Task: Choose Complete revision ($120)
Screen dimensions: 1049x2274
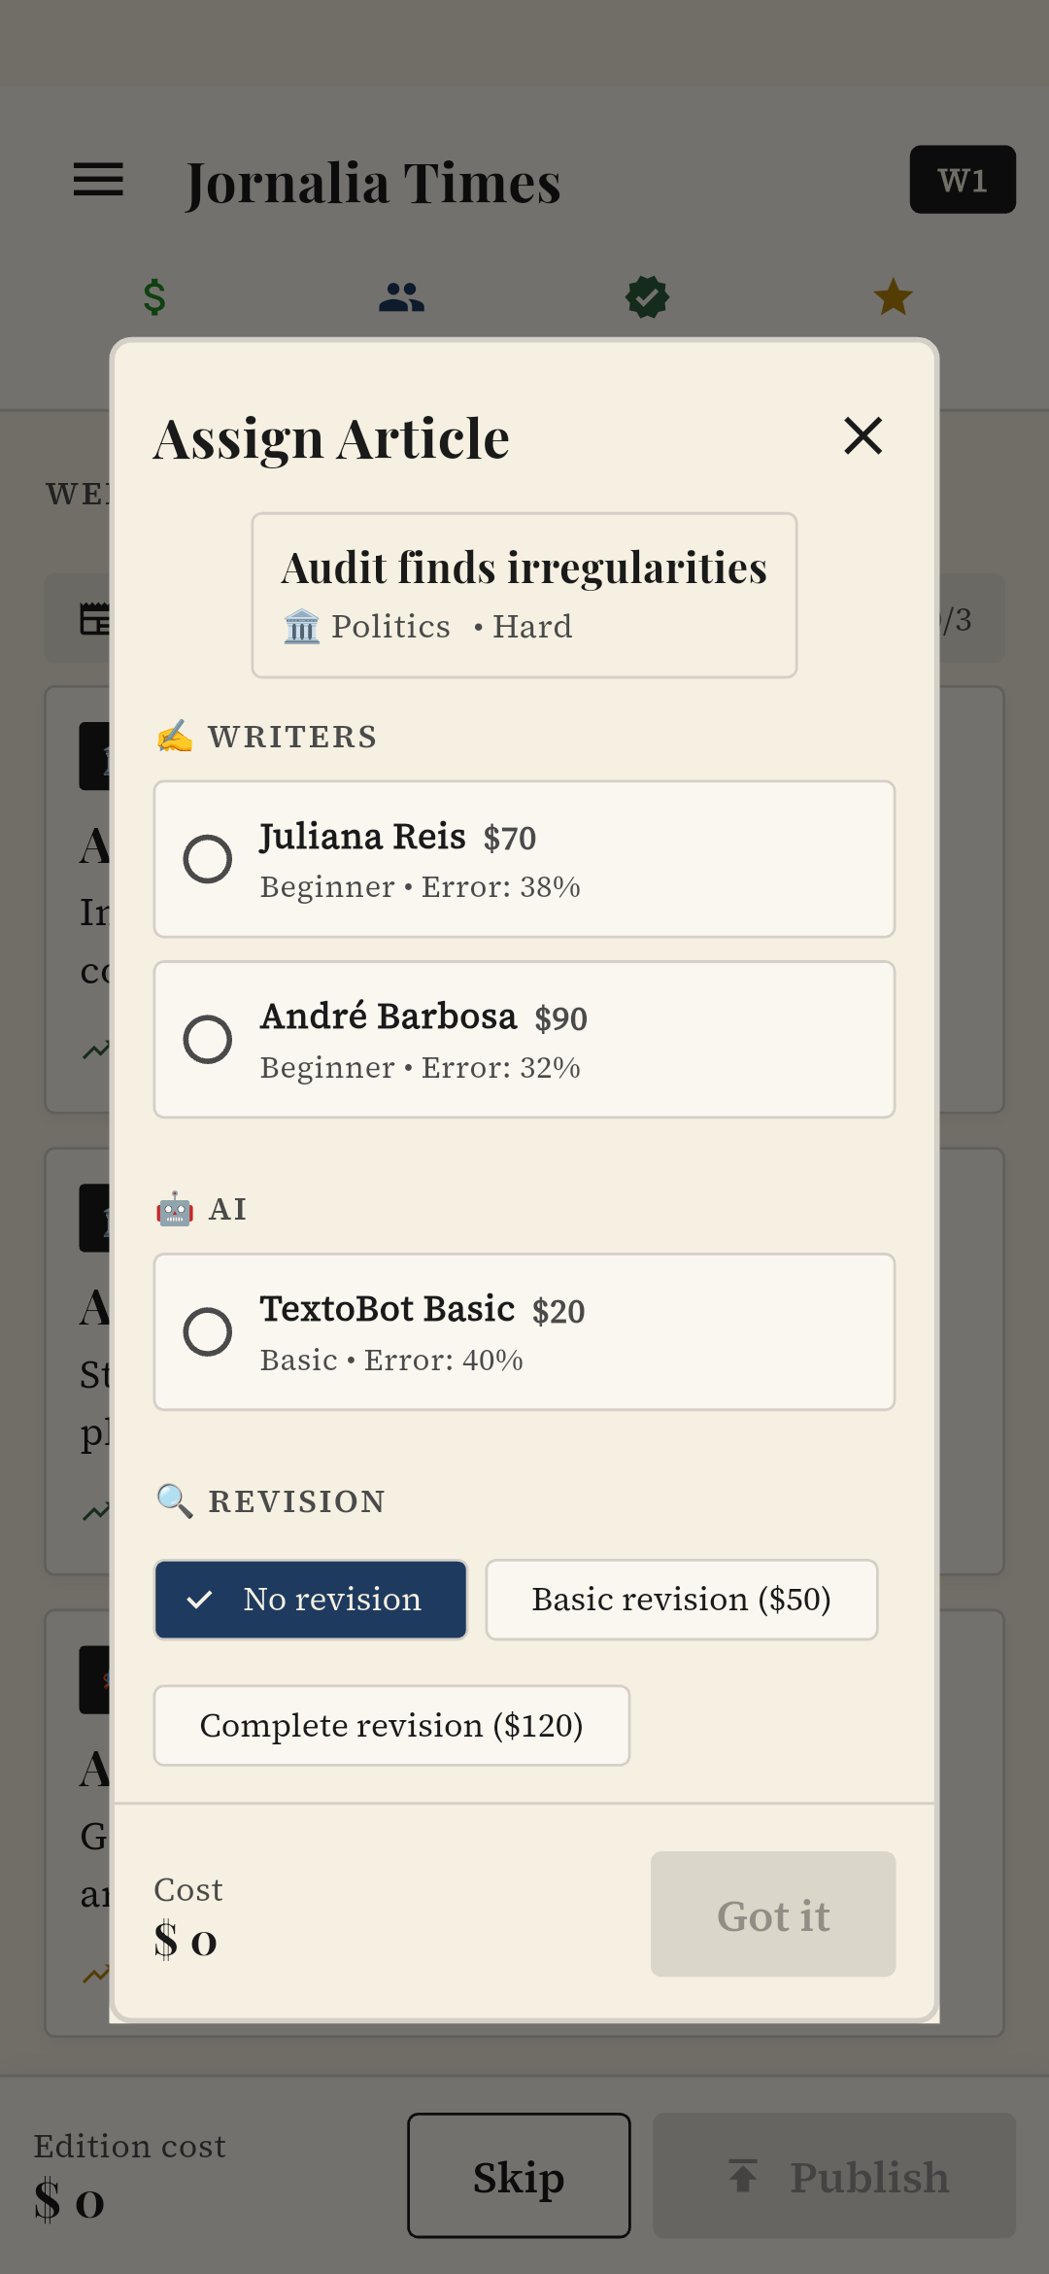Action: [391, 1726]
